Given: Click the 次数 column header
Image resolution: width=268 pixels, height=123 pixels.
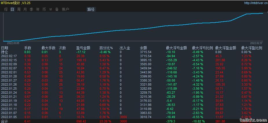Looking at the screenshot, I should [x=63, y=48].
